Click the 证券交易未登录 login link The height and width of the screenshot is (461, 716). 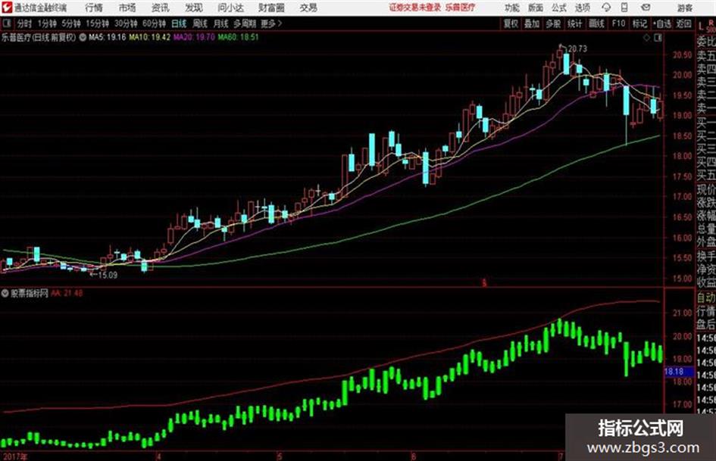[x=415, y=8]
